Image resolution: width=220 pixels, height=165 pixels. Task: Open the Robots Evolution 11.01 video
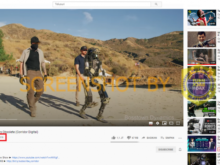tap(202, 126)
